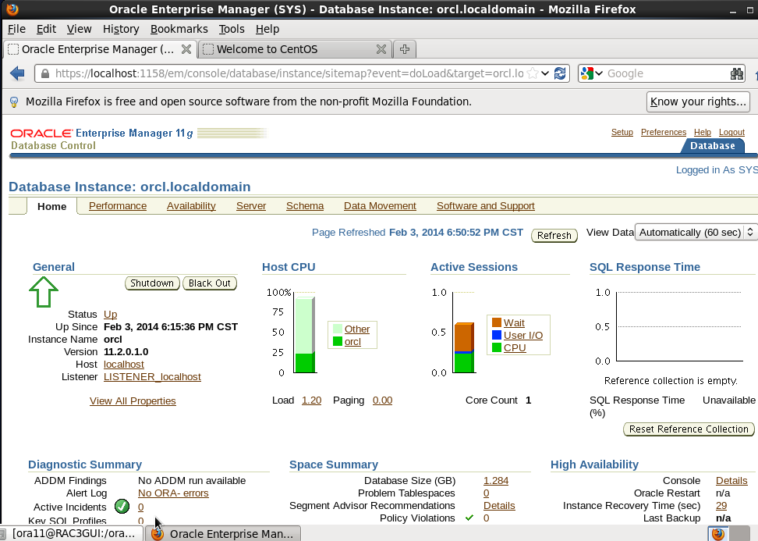Open URL history dropdown arrow
The image size is (758, 541).
(545, 73)
